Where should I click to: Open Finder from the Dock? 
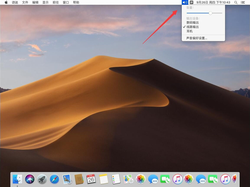(x=17, y=179)
